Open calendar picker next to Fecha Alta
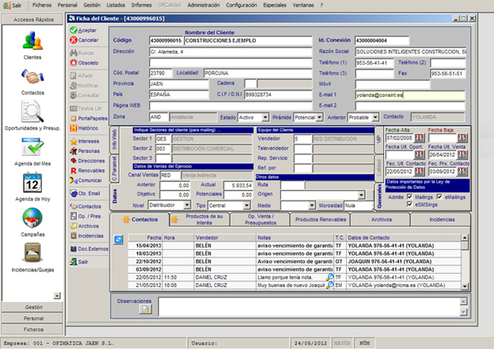 (419, 138)
